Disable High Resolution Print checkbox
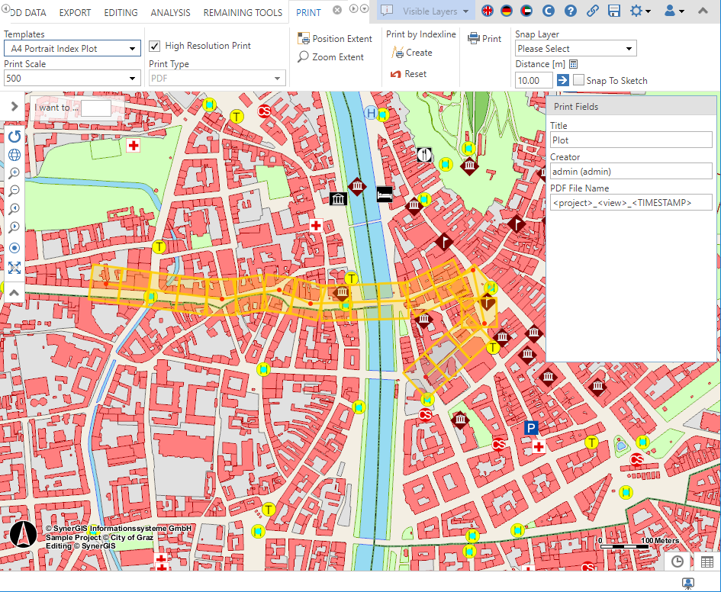Viewport: 721px width, 592px height. 155,46
